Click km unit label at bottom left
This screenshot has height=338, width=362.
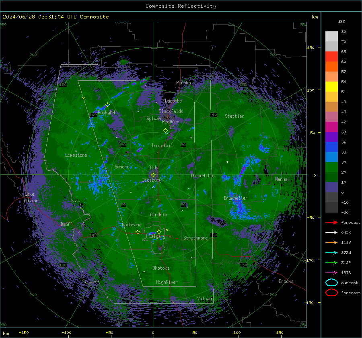pos(6,334)
